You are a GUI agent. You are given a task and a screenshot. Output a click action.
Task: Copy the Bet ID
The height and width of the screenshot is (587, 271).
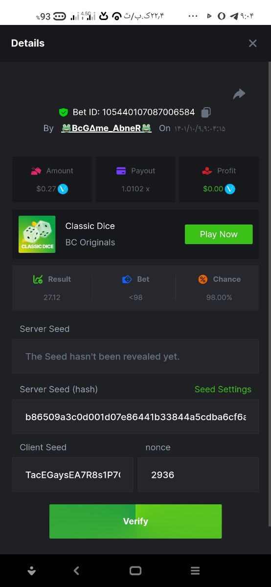point(206,113)
